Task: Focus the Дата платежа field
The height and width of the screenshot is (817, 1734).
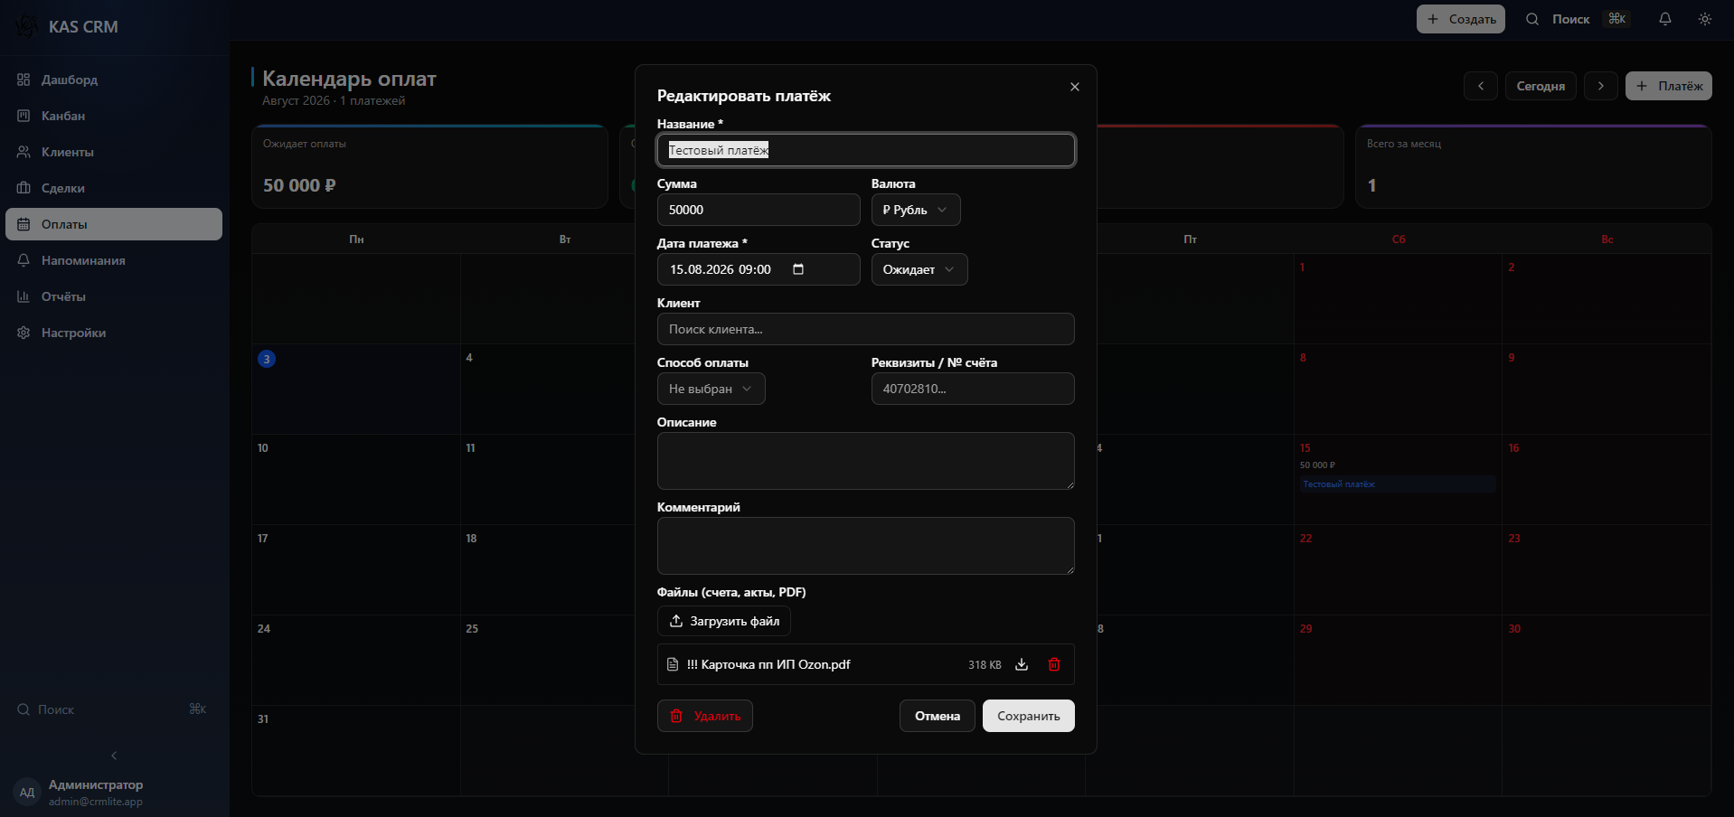Action: (x=759, y=269)
